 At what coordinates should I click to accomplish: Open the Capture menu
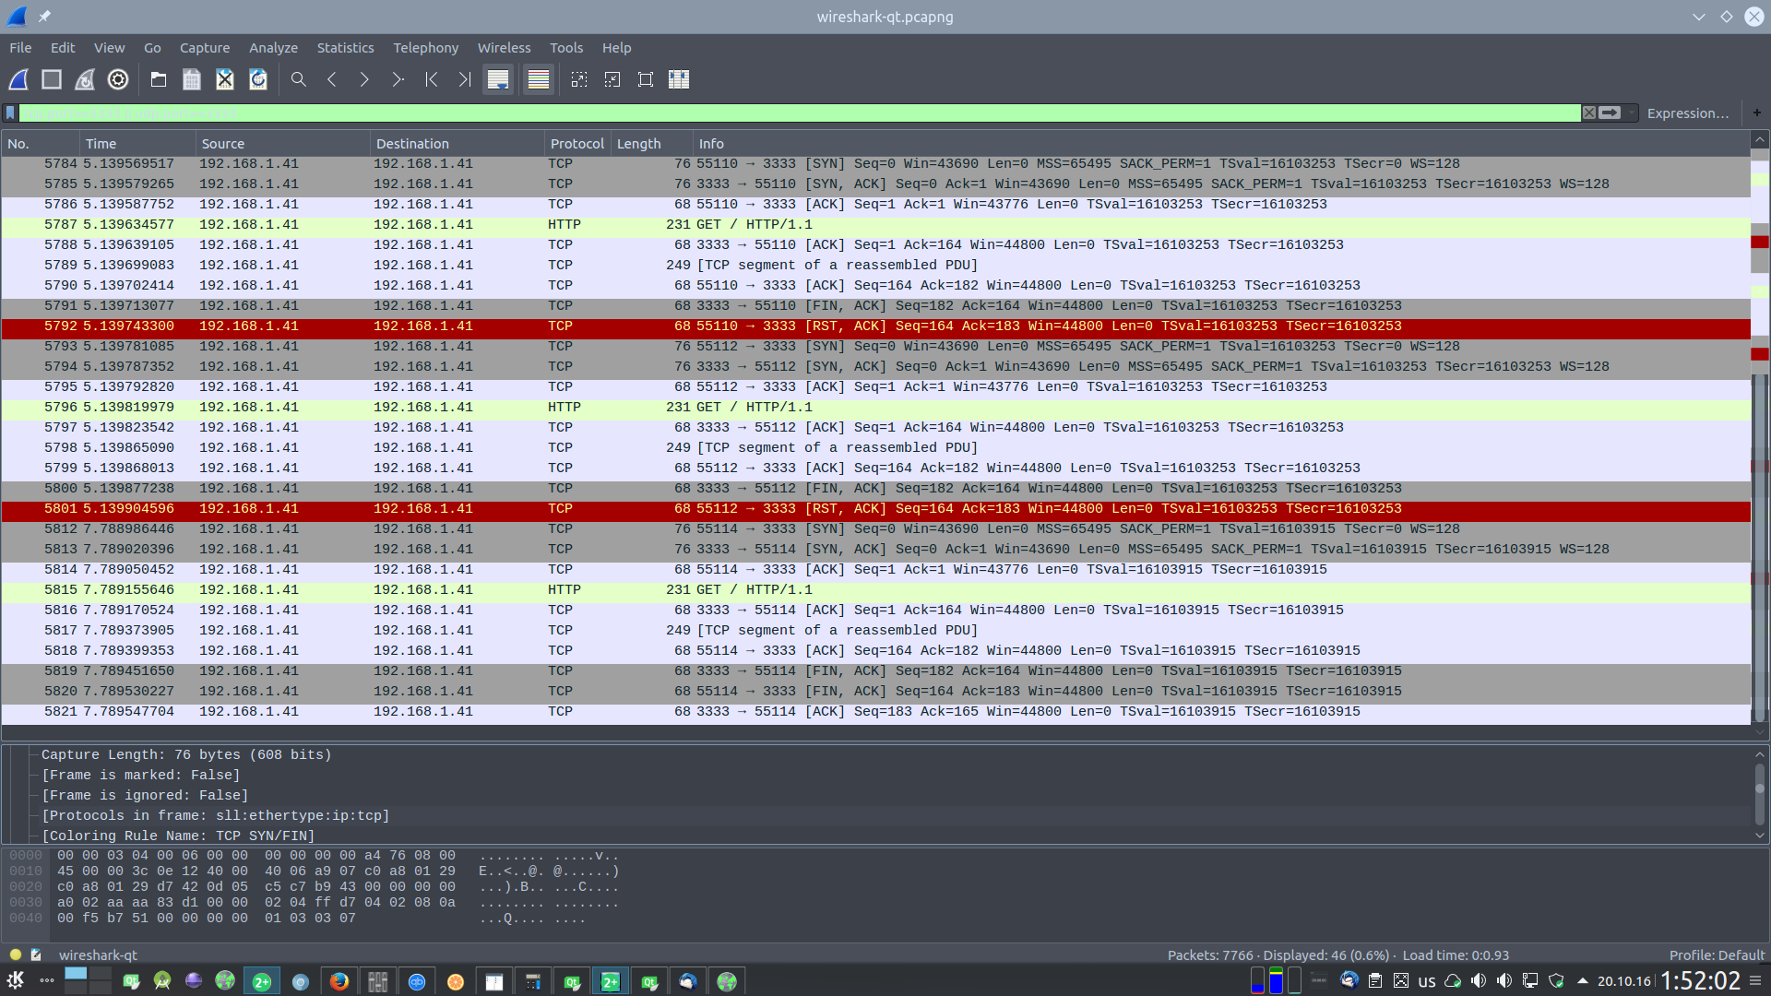pyautogui.click(x=205, y=48)
